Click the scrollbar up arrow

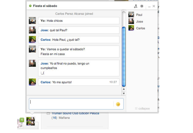[124, 89]
